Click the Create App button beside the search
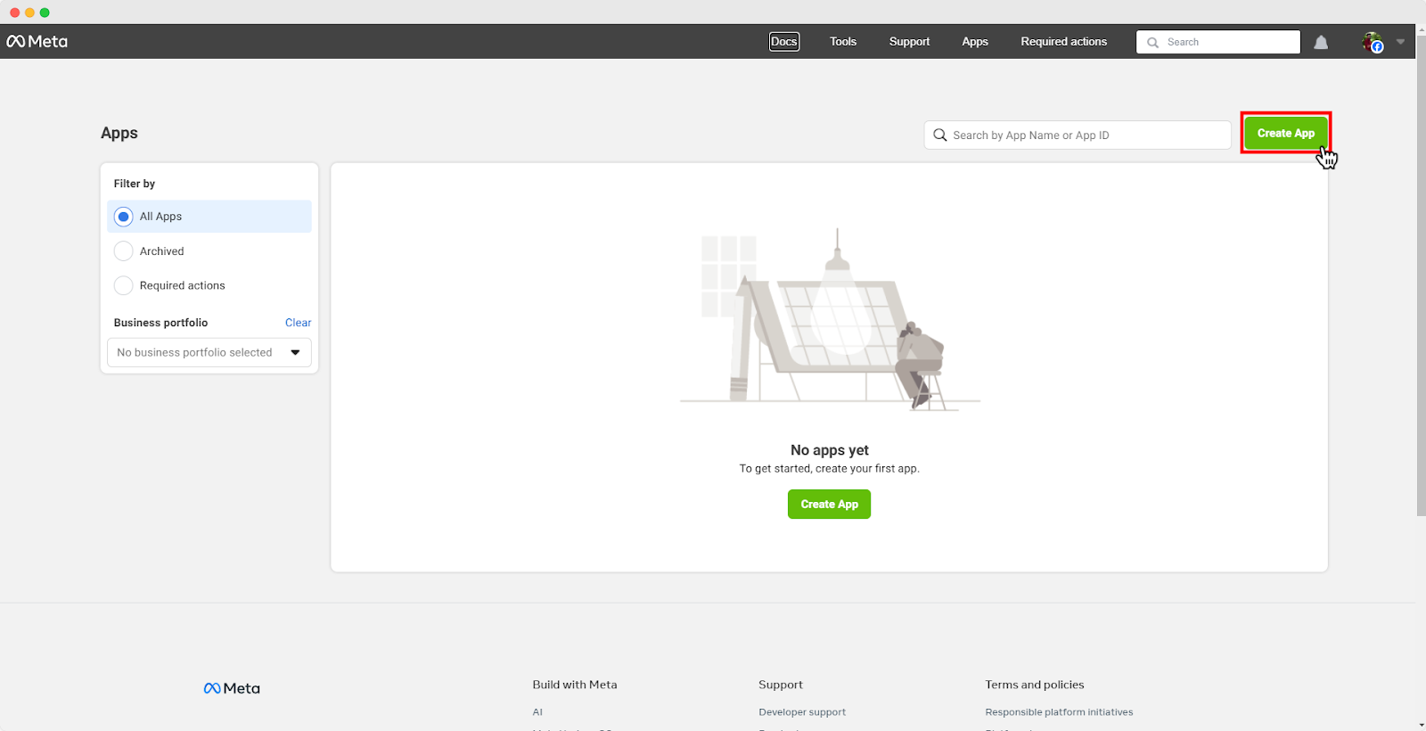 coord(1285,133)
